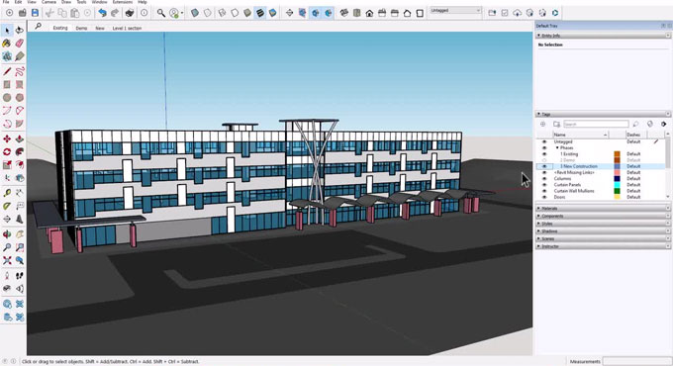This screenshot has height=366, width=673.
Task: Sort tags by the Name column header
Action: [580, 135]
